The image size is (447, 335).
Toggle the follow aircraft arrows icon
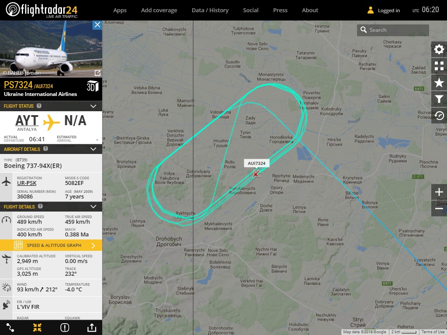[x=37, y=328]
